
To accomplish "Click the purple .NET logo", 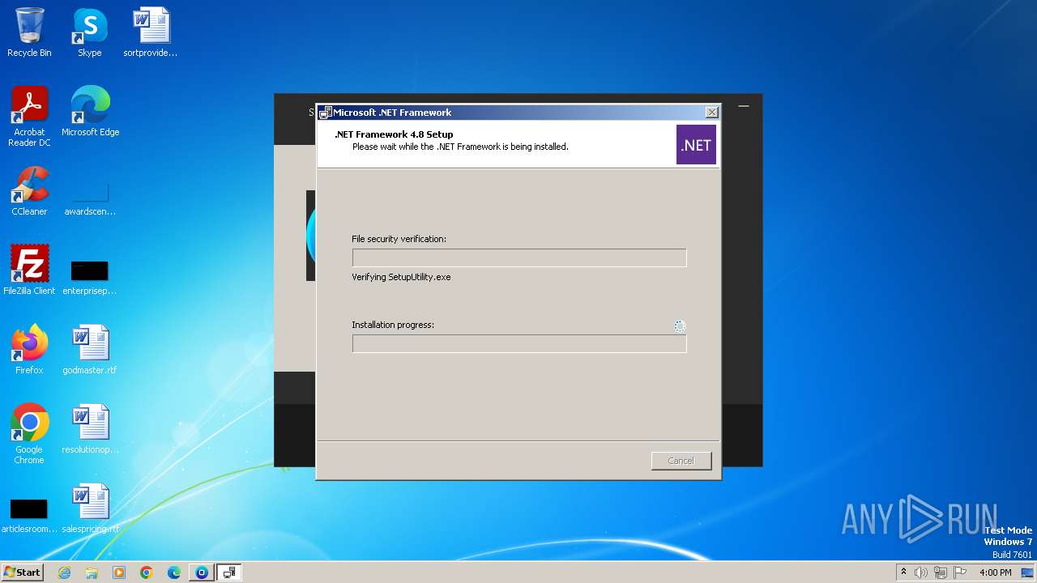I will point(696,145).
